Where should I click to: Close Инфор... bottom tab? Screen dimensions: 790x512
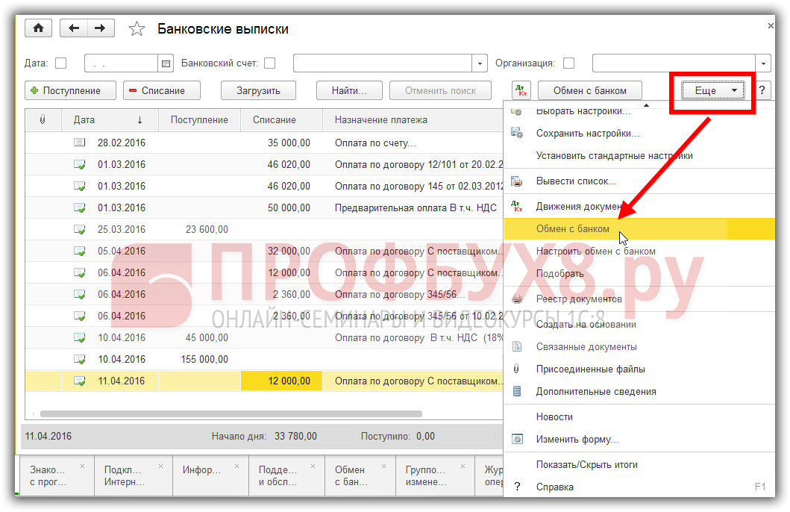click(x=236, y=466)
